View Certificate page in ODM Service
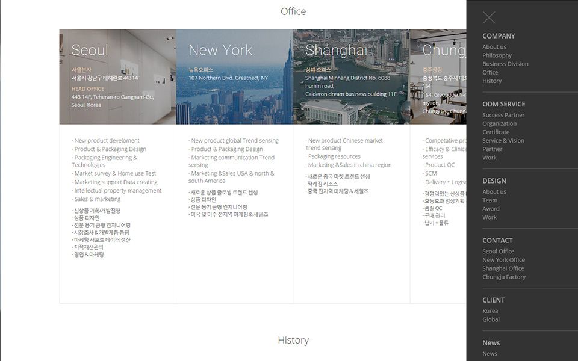Image resolution: width=578 pixels, height=361 pixels. [x=496, y=132]
